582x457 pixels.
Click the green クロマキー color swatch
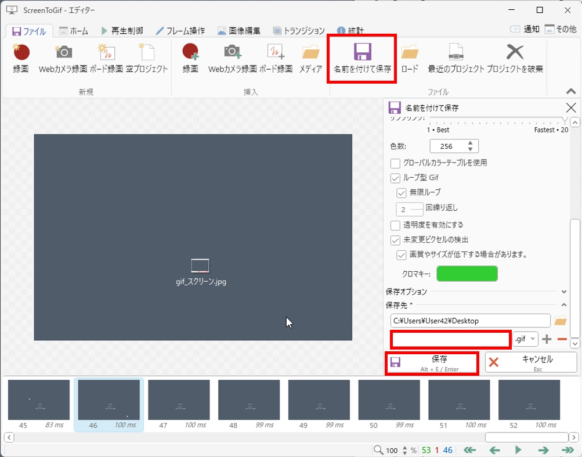coord(467,274)
